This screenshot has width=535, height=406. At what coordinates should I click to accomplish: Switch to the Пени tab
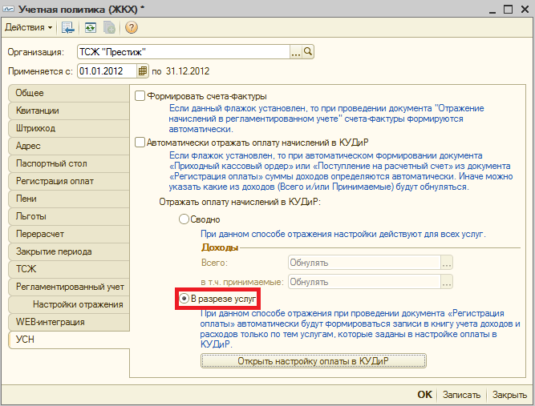tap(69, 199)
